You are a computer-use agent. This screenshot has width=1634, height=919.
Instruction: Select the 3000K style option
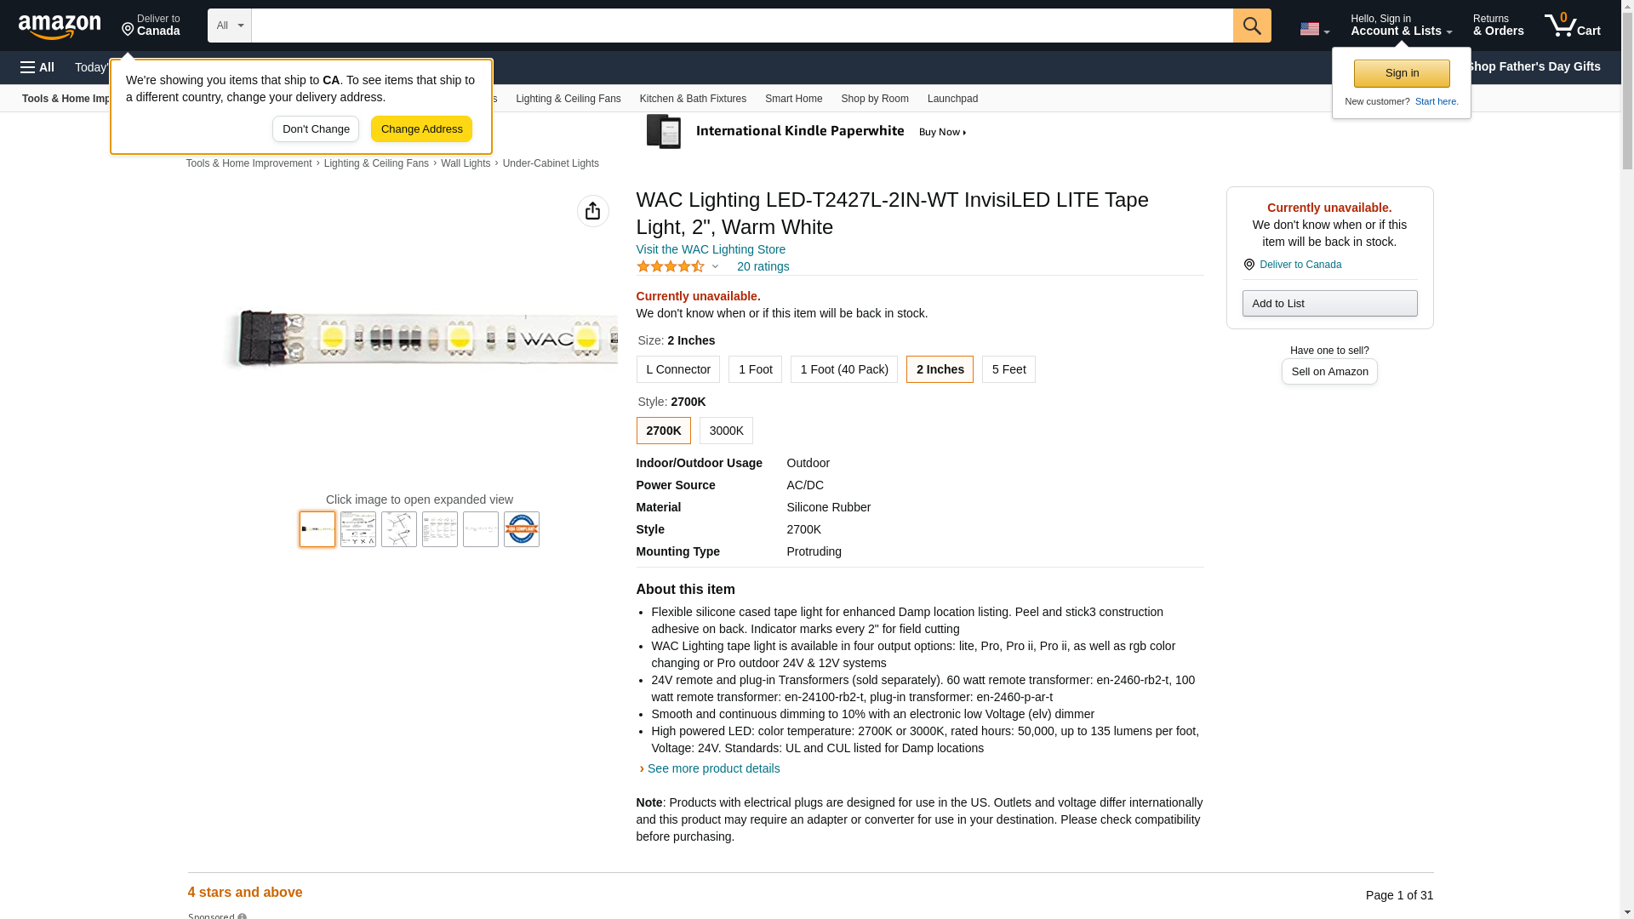(726, 431)
